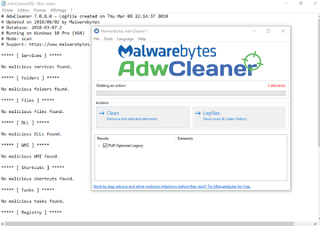The width and height of the screenshot is (320, 226).
Task: Maximize the AdwCleaner window
Action: tap(268, 31)
